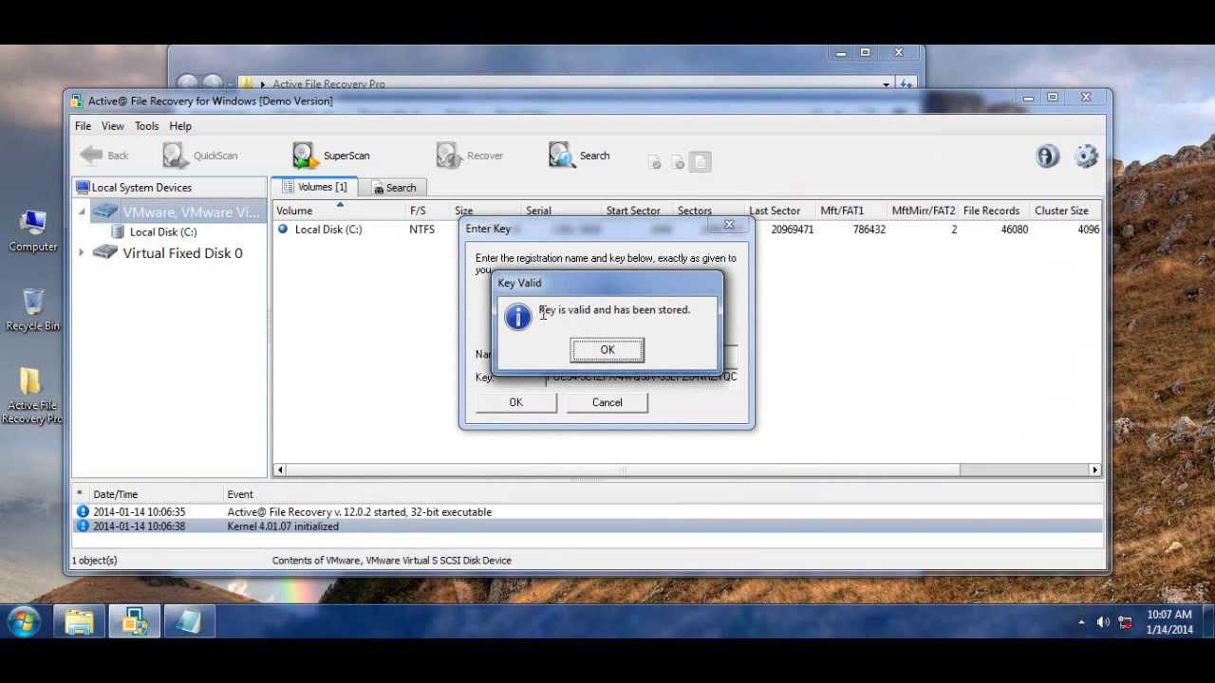The width and height of the screenshot is (1215, 683).
Task: Click the Back toolbar button
Action: tap(104, 156)
